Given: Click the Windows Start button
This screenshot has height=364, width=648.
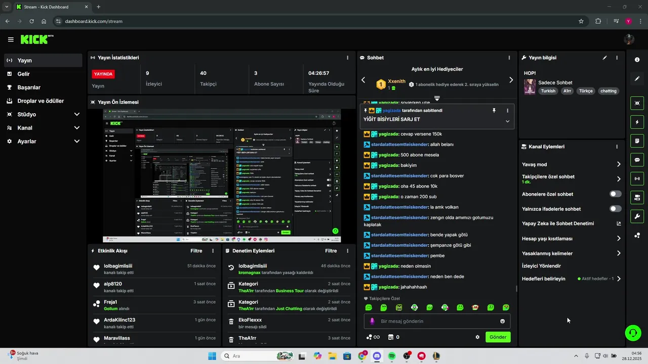Looking at the screenshot, I should 212,356.
